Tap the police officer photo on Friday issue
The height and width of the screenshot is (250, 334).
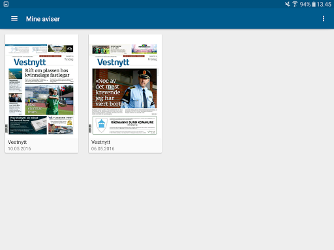(125, 89)
